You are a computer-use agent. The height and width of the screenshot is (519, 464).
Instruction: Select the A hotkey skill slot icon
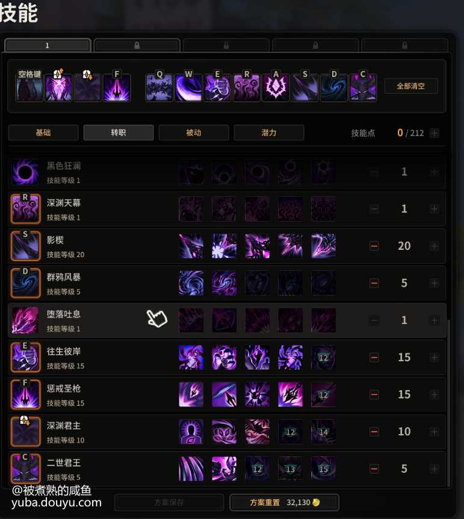276,88
